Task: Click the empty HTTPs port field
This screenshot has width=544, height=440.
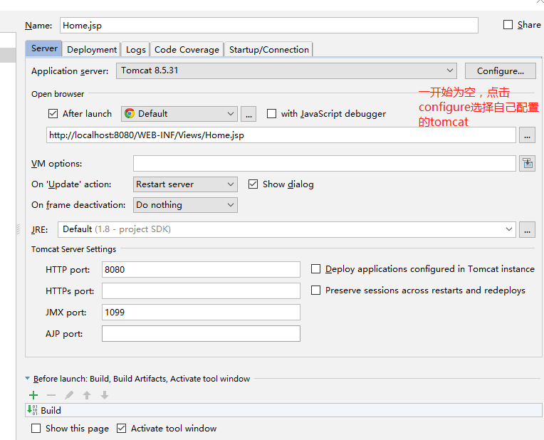Action: (x=201, y=290)
